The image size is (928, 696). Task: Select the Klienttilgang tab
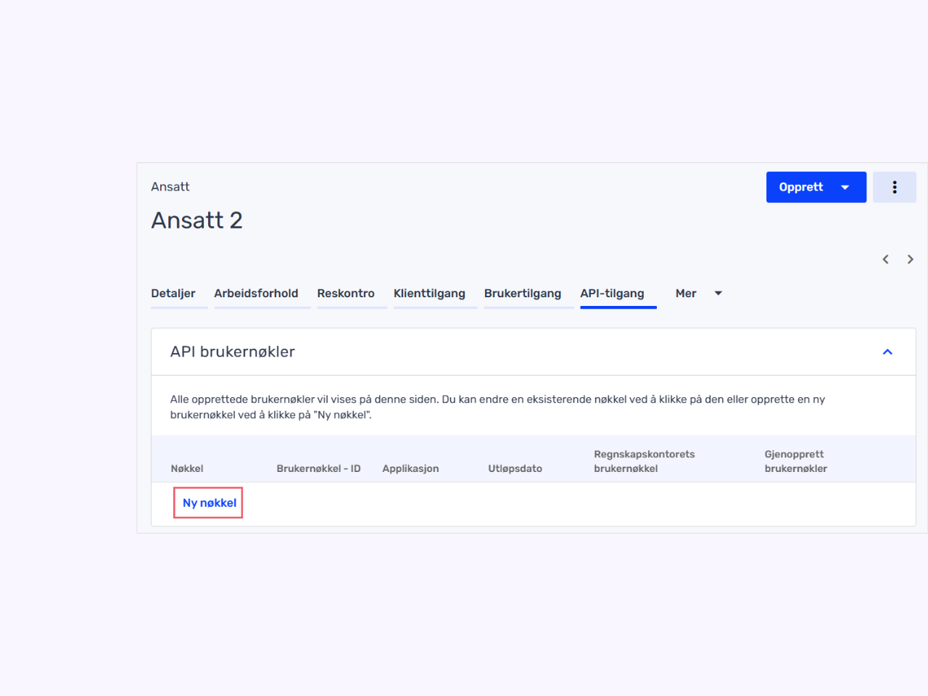(x=429, y=294)
